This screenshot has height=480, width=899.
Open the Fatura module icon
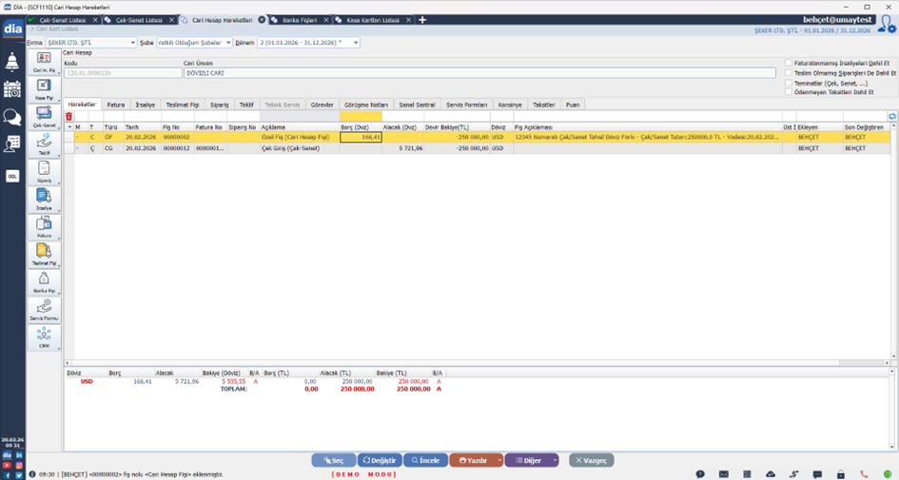tap(44, 225)
